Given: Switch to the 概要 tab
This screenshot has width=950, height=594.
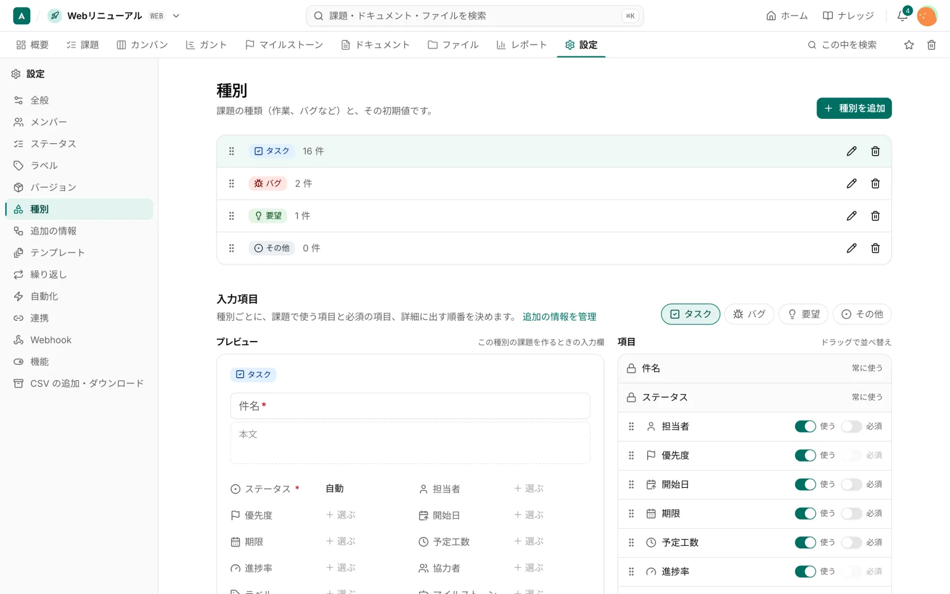Looking at the screenshot, I should coord(32,45).
